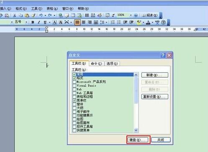
Task: Expand the Underline style dropdown arrow
Action: click(x=50, y=22)
